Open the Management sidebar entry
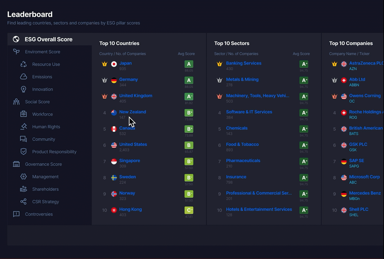Viewport: 384px width, 259px height. [45, 177]
